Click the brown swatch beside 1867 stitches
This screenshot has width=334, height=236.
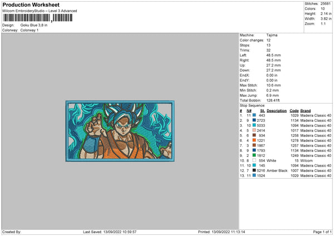pos(254,145)
